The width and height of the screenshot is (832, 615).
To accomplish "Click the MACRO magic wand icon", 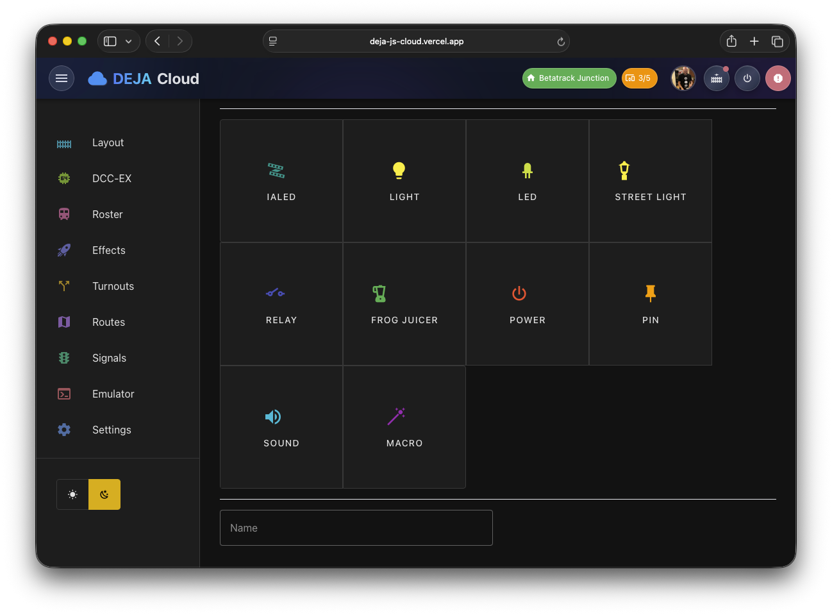I will tap(397, 416).
